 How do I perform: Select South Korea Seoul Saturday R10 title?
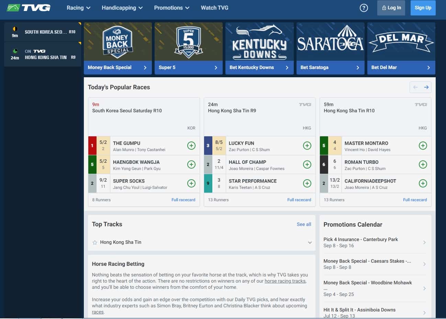click(x=127, y=111)
